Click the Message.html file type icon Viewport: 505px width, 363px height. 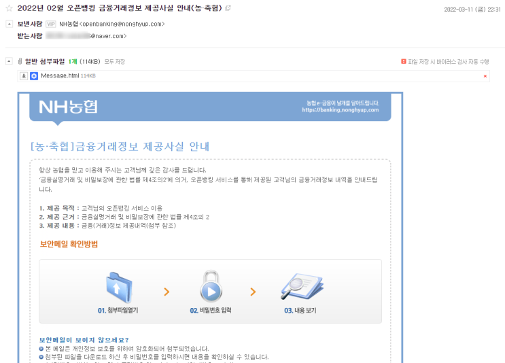pos(34,76)
